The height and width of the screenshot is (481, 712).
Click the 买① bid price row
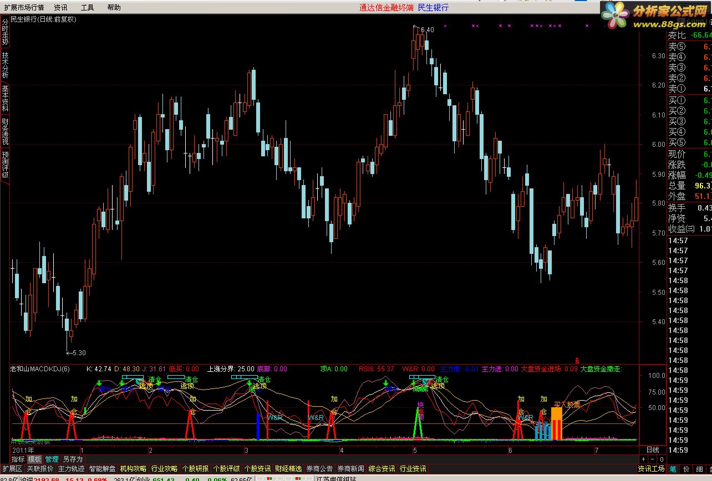pyautogui.click(x=689, y=100)
